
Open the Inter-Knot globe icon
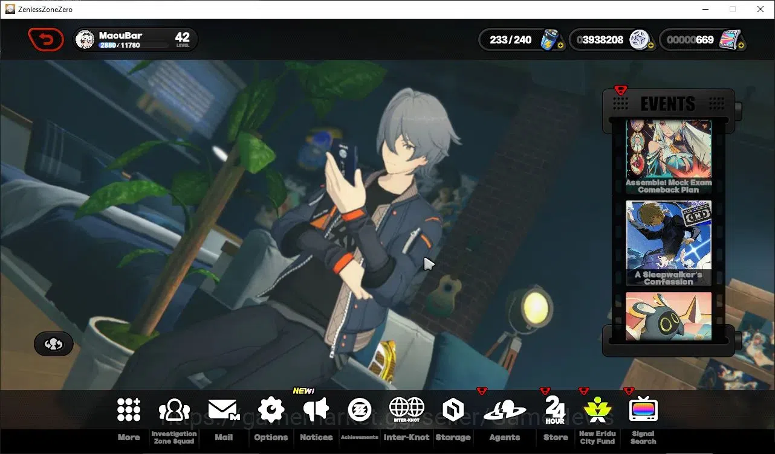(x=407, y=411)
